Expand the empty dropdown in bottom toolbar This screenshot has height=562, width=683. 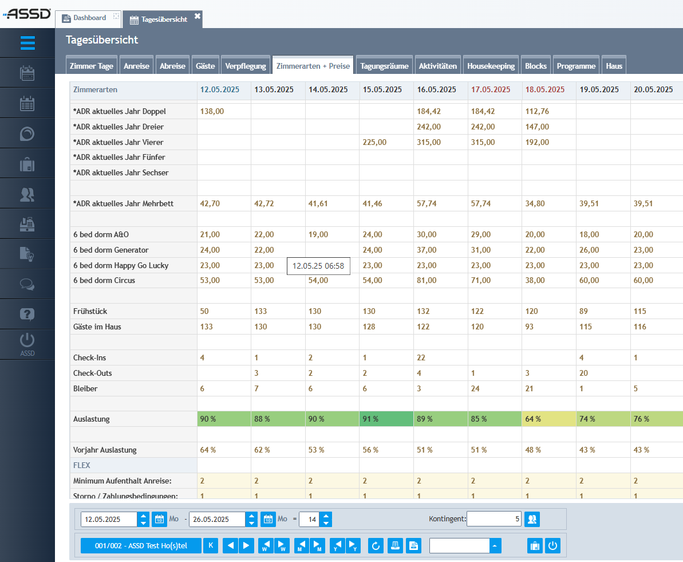pyautogui.click(x=494, y=545)
